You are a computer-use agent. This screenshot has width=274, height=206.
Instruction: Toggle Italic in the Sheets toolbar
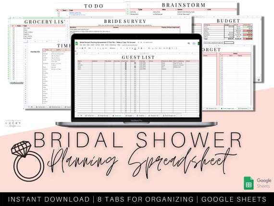[130, 48]
